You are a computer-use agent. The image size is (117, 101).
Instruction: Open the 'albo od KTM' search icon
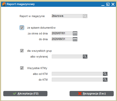[105, 74]
